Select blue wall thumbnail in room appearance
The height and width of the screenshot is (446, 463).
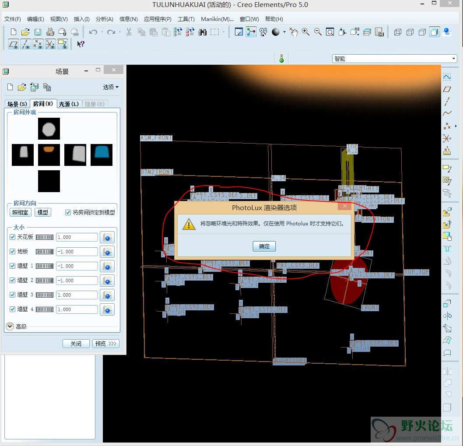[102, 155]
